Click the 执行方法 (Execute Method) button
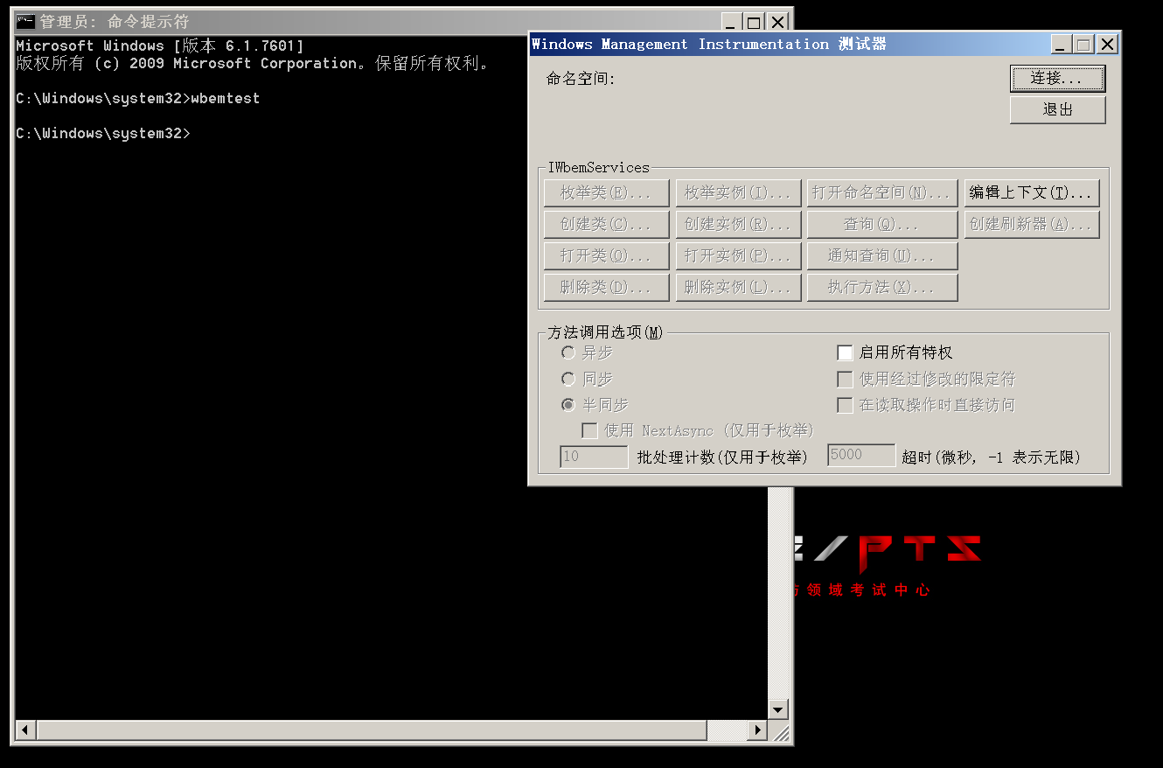This screenshot has height=768, width=1163. point(881,287)
